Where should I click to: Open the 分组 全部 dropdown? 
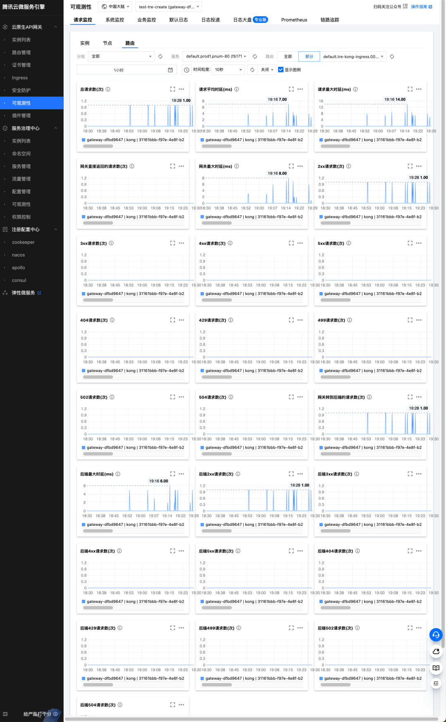click(121, 56)
